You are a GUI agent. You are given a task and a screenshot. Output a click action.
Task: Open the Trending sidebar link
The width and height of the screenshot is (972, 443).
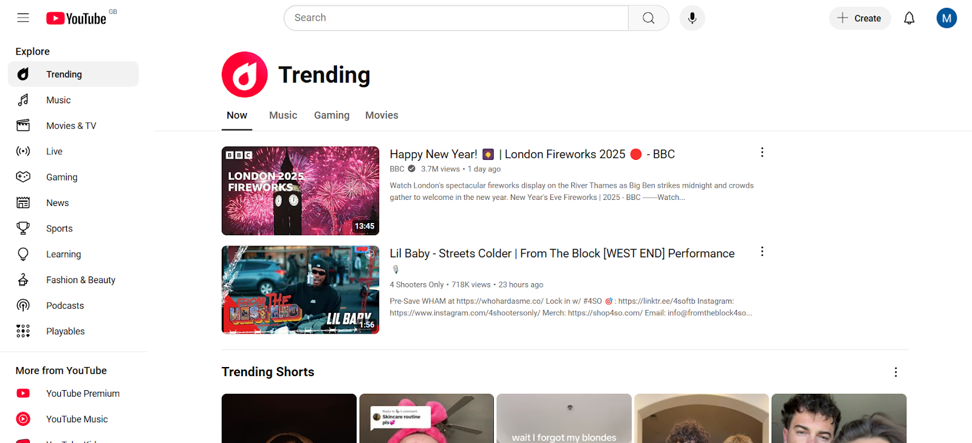click(x=74, y=74)
